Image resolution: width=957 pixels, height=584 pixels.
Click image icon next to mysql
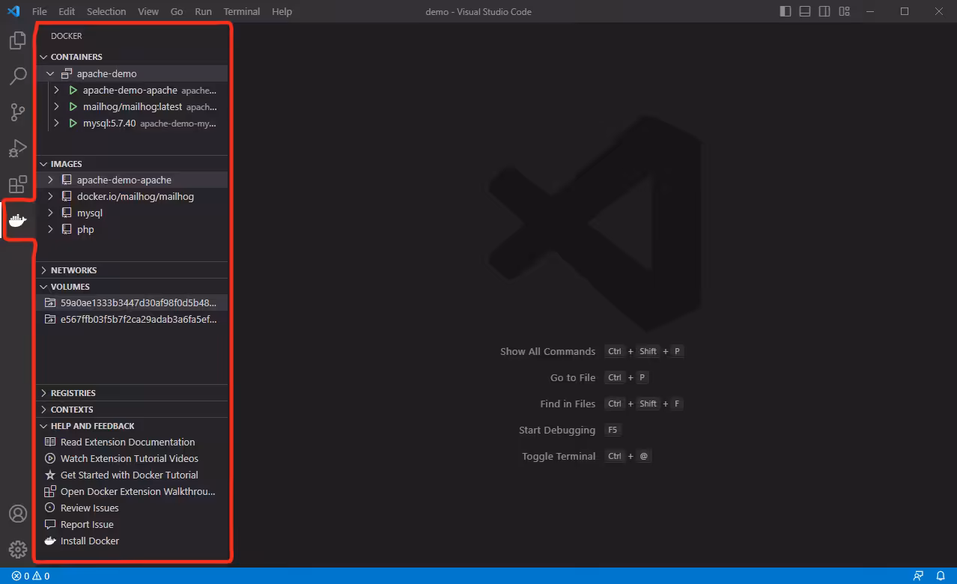click(67, 213)
